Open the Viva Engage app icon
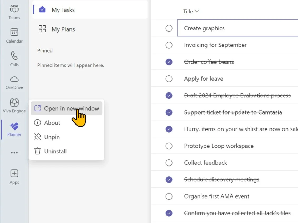Viewport: 298px width, 223px height. coord(14,103)
